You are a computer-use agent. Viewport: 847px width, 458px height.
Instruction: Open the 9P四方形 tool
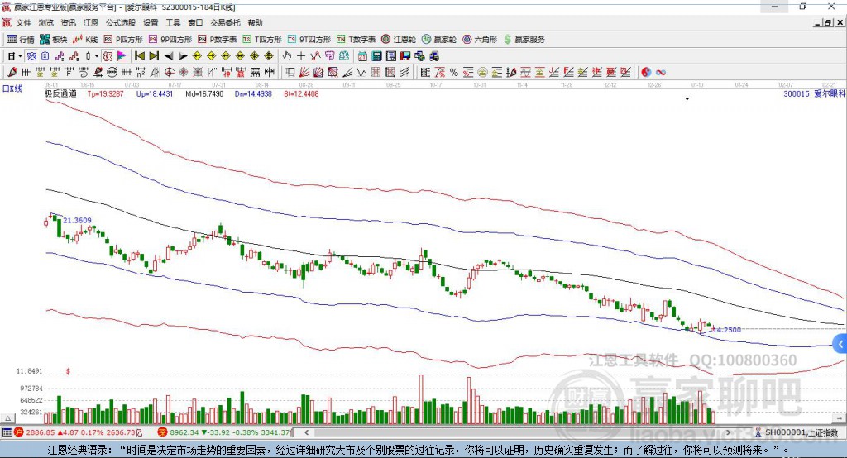pyautogui.click(x=170, y=40)
